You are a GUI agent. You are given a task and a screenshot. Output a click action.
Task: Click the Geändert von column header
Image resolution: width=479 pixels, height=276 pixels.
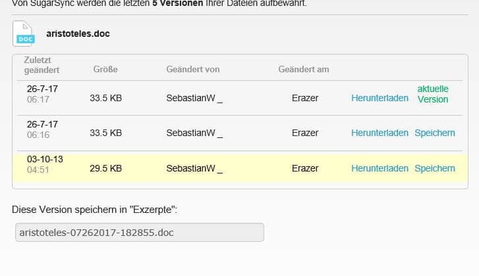193,69
